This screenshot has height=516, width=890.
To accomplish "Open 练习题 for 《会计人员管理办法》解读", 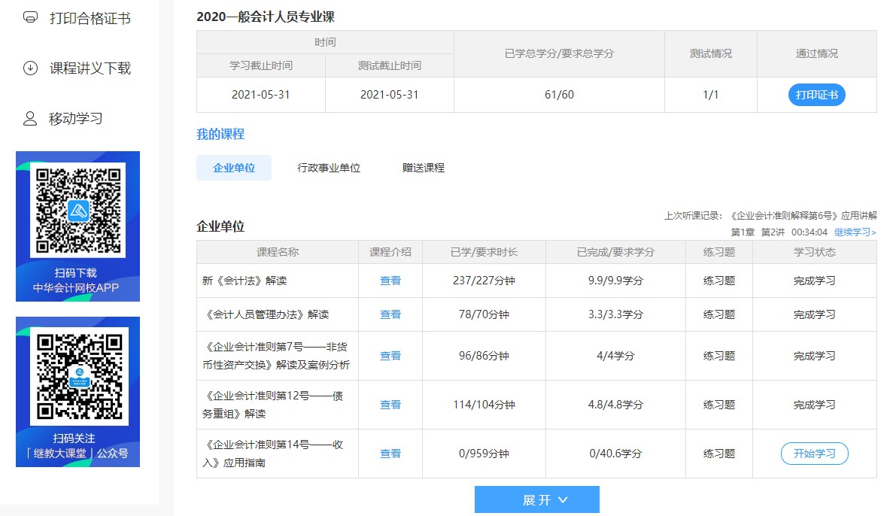I will pyautogui.click(x=718, y=314).
